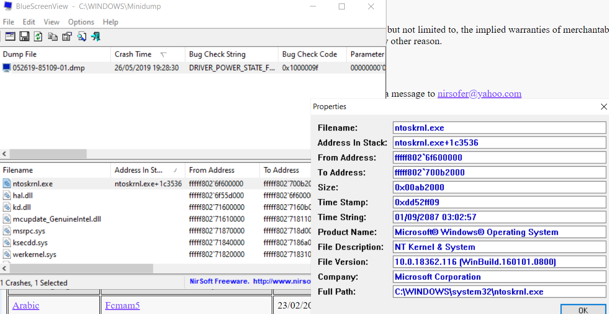Viewport: 609px width, 314px height.
Task: Sort drivers by To Address column
Action: coord(286,170)
